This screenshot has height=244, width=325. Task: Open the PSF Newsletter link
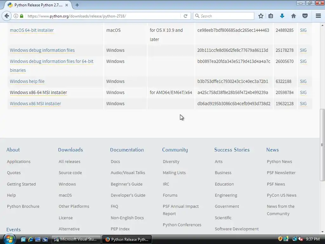coord(281,173)
